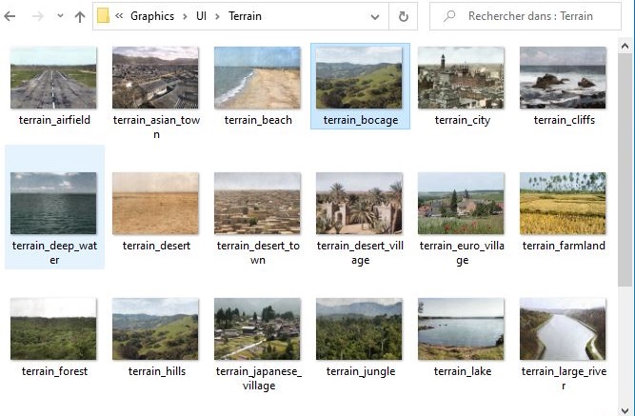Viewport: 635px width, 416px height.
Task: Select the terrain_city thumbnail image
Action: [461, 77]
